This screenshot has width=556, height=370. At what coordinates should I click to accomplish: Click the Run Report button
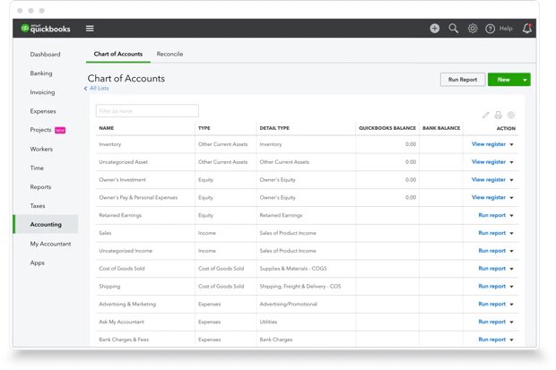pyautogui.click(x=463, y=80)
